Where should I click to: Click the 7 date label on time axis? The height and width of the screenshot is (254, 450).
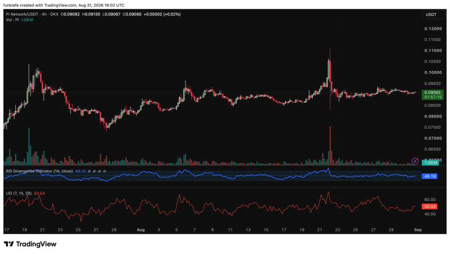tap(195, 230)
